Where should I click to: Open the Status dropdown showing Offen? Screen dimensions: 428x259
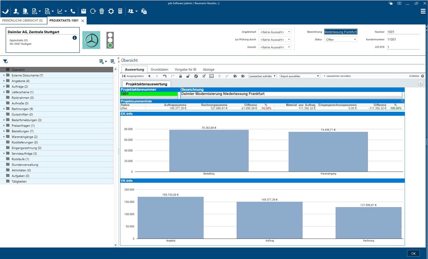point(341,39)
